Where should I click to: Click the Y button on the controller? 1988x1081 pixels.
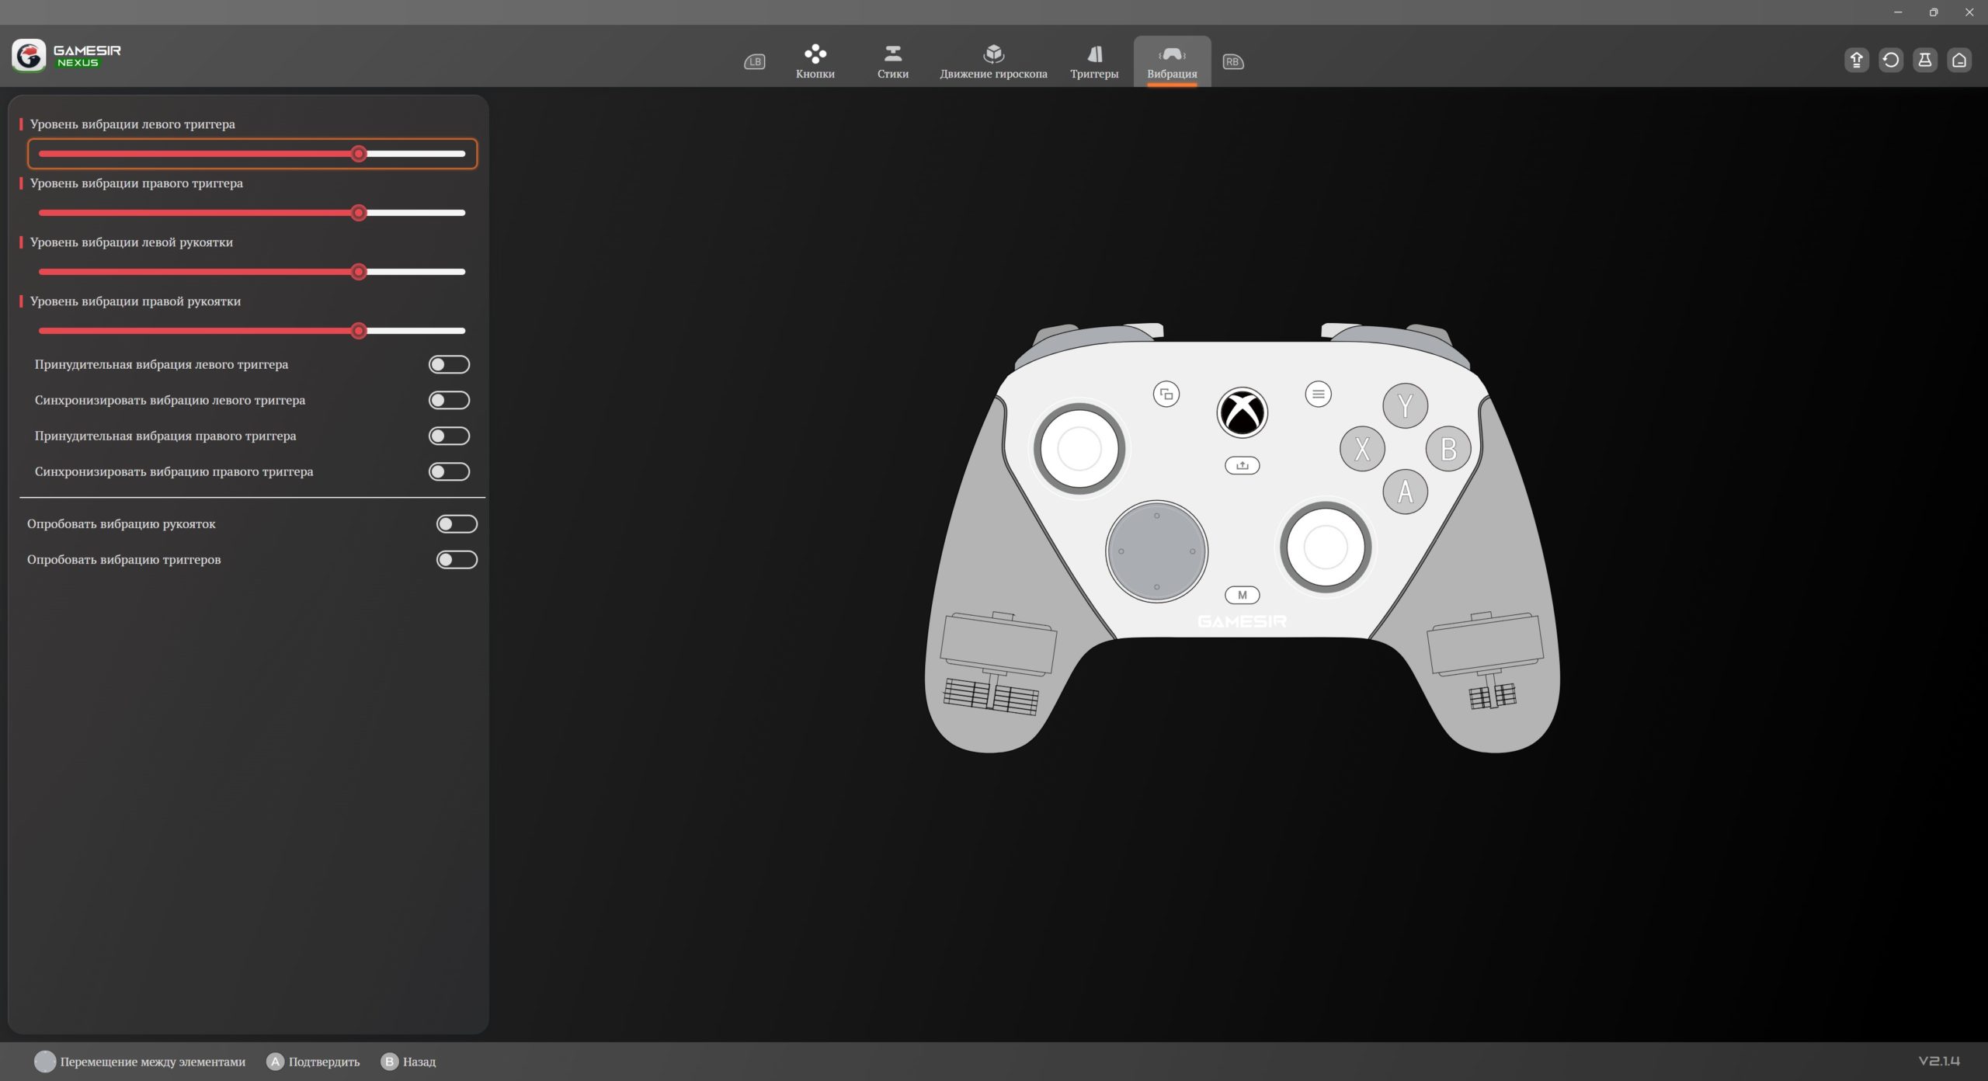(x=1405, y=405)
